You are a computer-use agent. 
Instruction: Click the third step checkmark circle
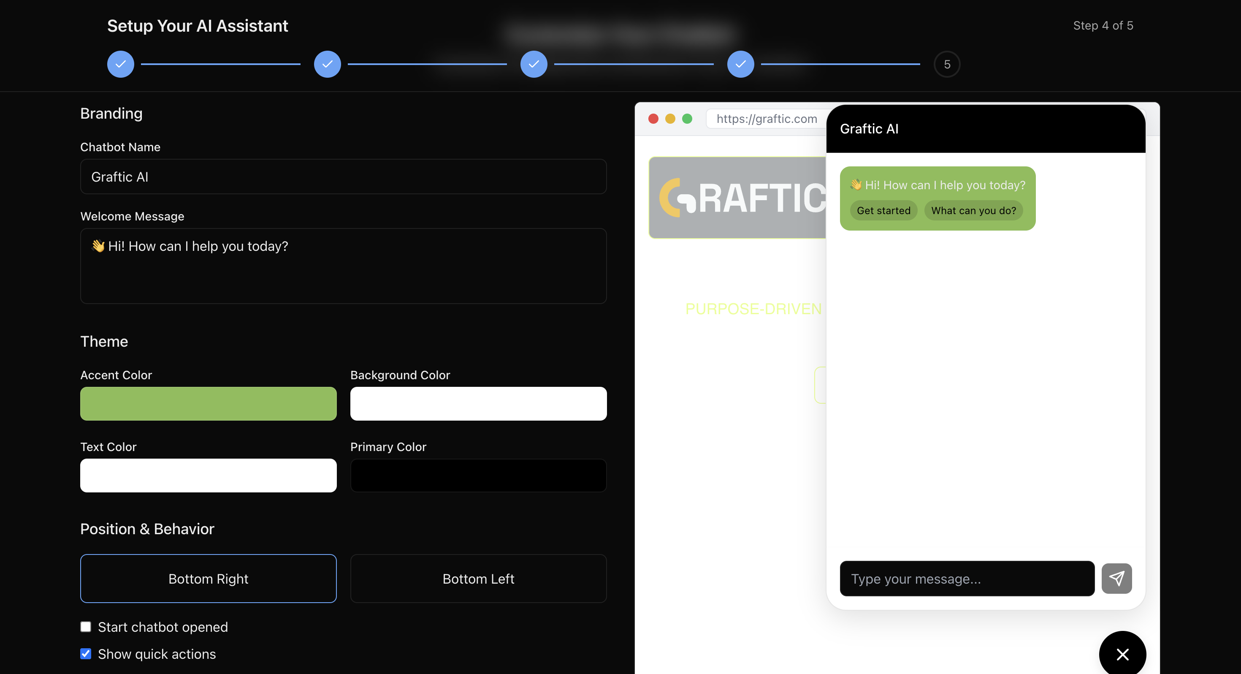[533, 64]
